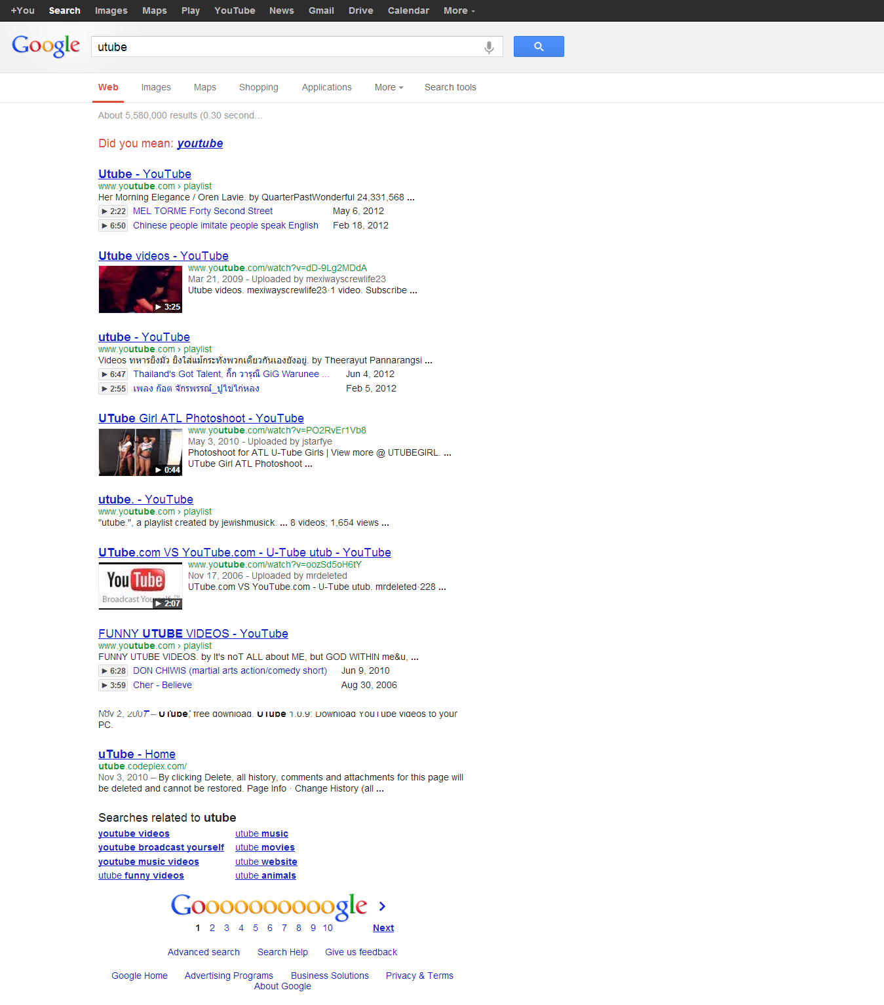The width and height of the screenshot is (884, 1005).
Task: Click related search 'utube funny videos'
Action: pos(141,875)
